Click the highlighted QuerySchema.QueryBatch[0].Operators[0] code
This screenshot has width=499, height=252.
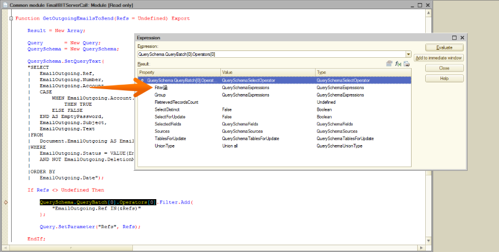pos(98,202)
